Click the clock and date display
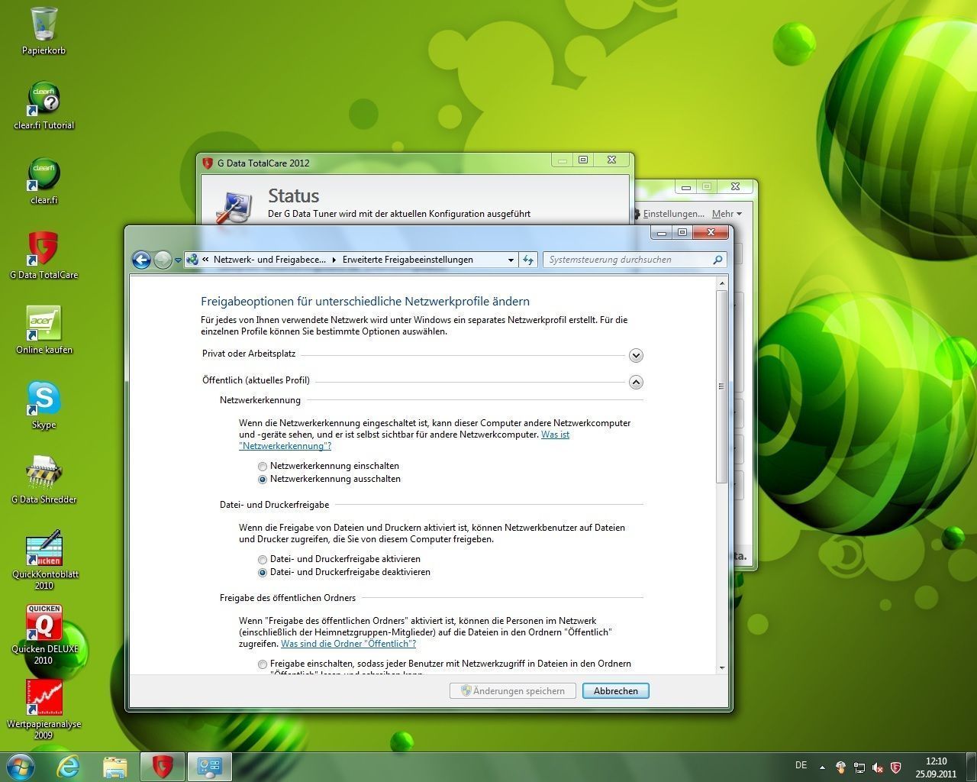This screenshot has height=782, width=977. coord(936,767)
